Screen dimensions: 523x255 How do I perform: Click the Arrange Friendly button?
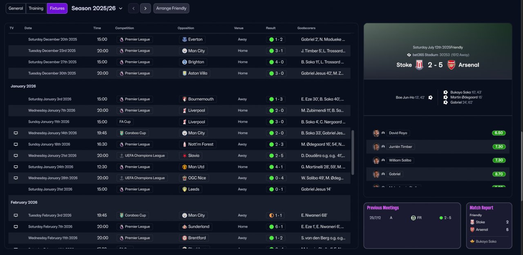click(x=171, y=8)
